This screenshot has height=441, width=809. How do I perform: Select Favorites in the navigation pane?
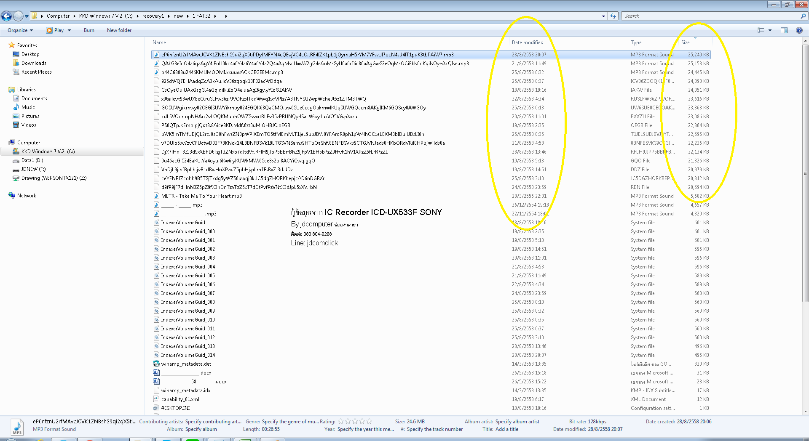coord(27,45)
